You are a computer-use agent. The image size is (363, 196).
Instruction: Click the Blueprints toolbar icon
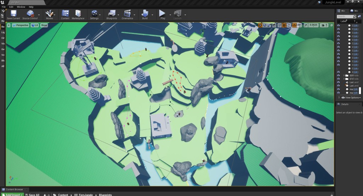pyautogui.click(x=112, y=15)
